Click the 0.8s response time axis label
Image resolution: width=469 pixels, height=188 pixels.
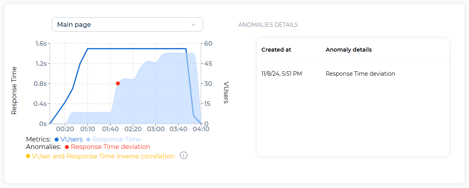point(40,84)
